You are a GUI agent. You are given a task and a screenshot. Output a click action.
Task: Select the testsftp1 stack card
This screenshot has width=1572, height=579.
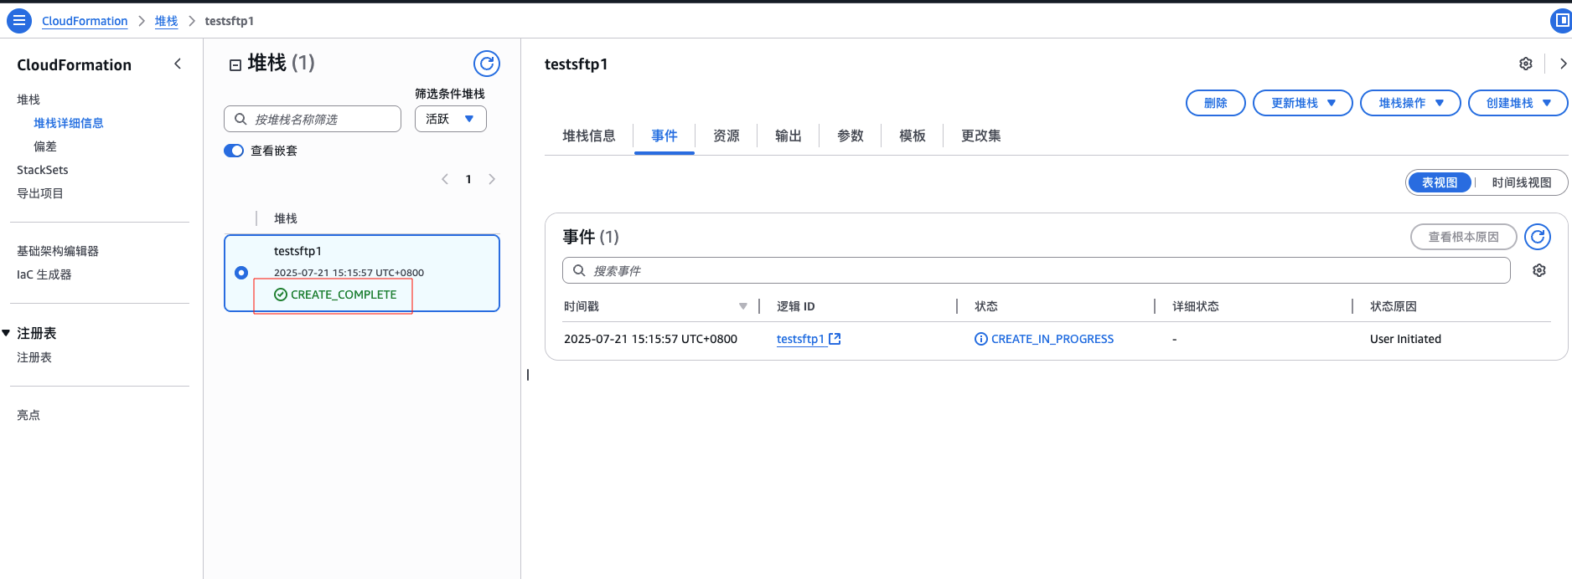point(362,273)
